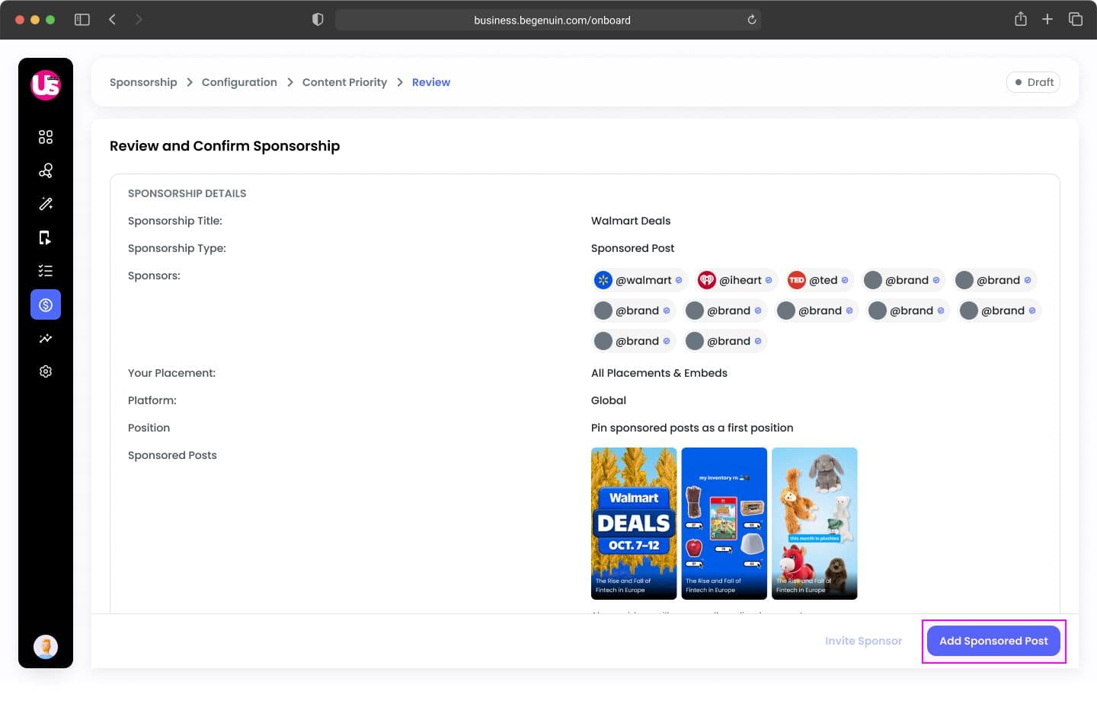Click the verified badge next to @iheart
This screenshot has height=704, width=1097.
point(769,280)
